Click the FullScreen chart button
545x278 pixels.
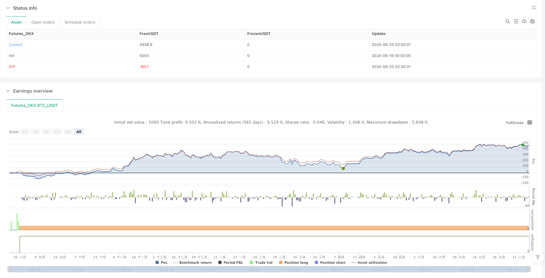(x=515, y=123)
